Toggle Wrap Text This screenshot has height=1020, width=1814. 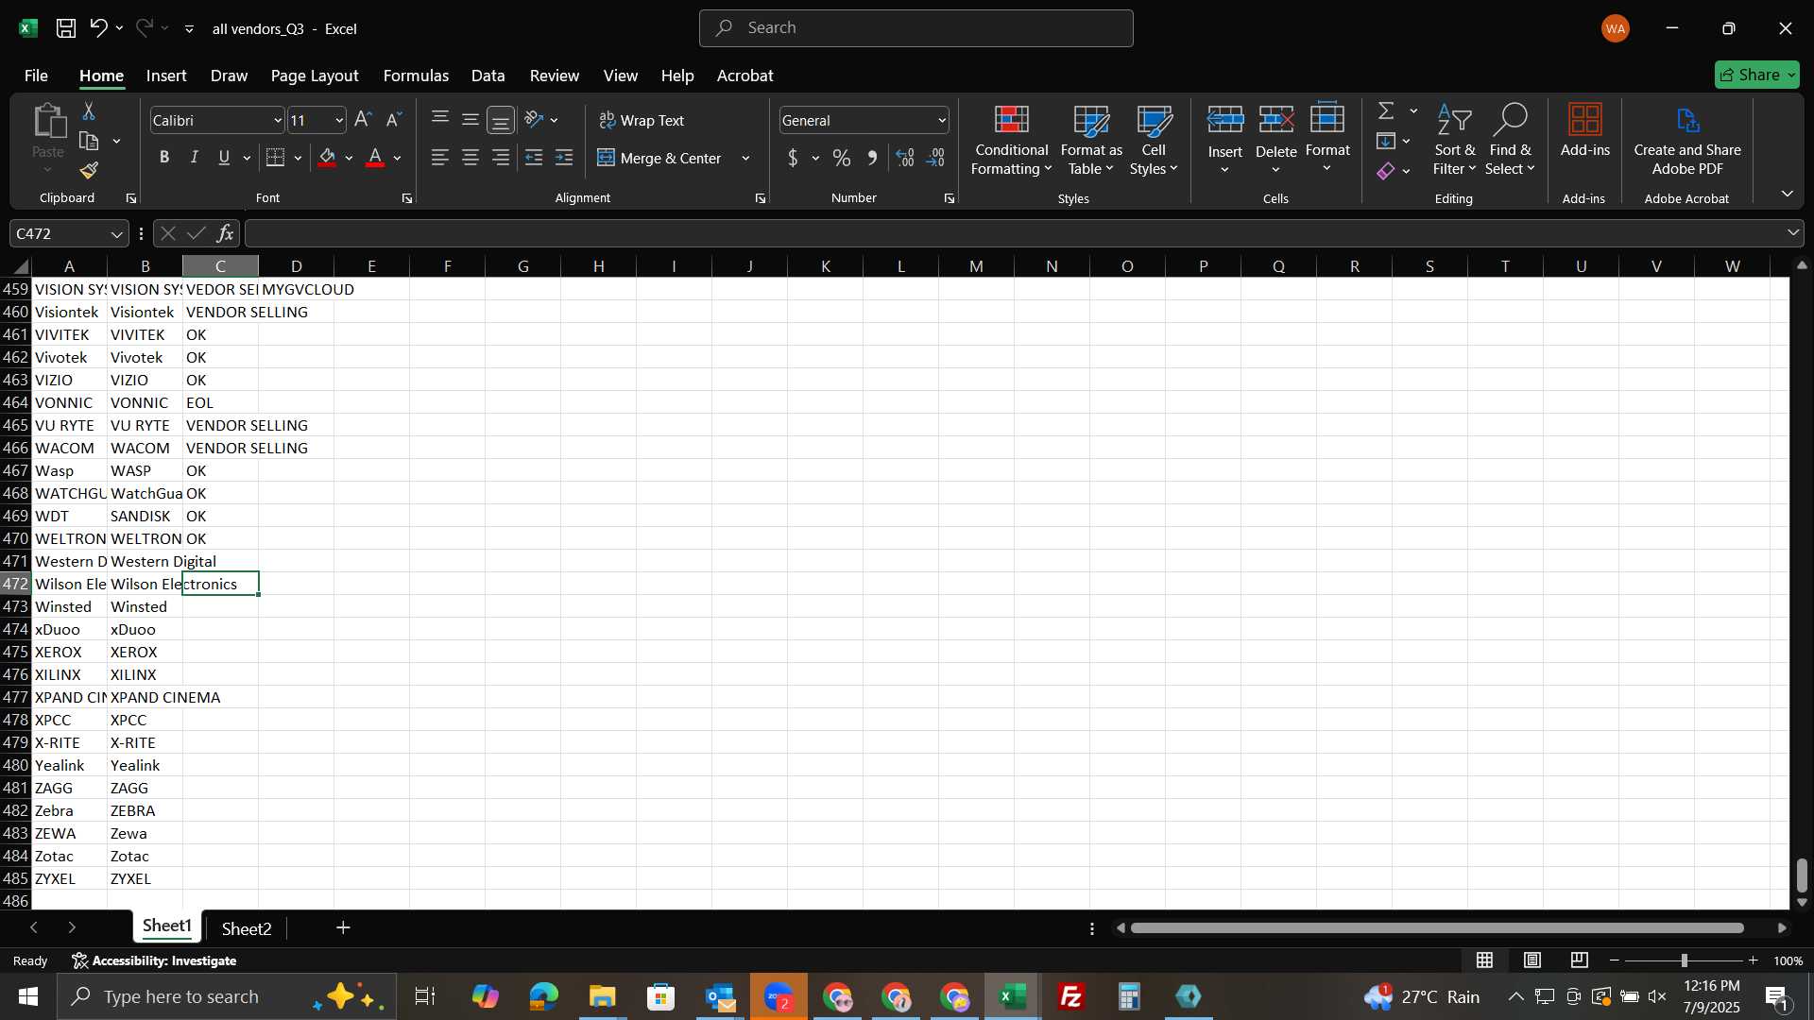(x=642, y=120)
